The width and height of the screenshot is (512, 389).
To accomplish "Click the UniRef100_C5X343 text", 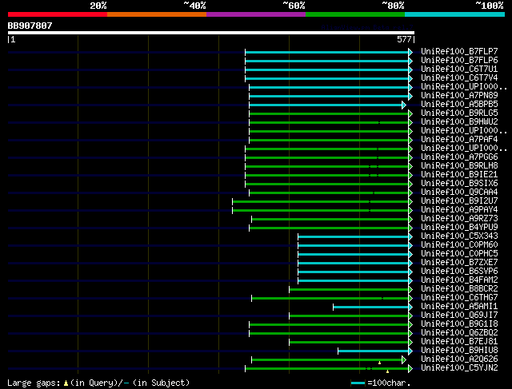I will point(459,236).
